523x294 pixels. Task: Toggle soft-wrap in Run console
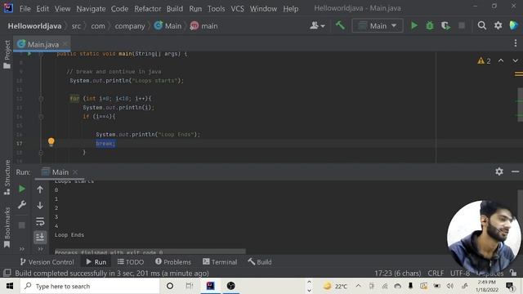click(40, 221)
